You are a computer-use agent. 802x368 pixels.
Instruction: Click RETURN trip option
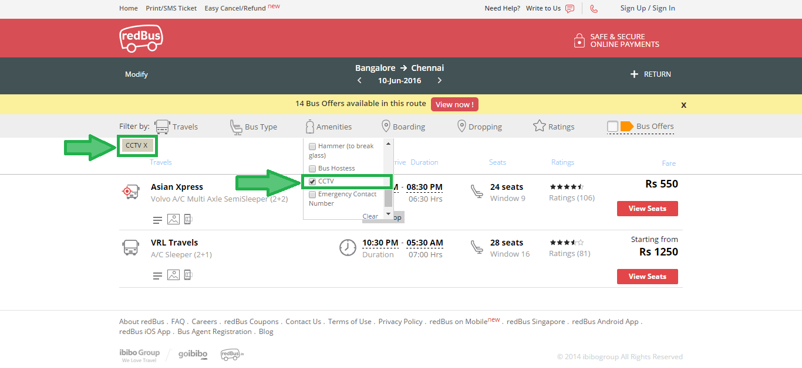point(658,74)
